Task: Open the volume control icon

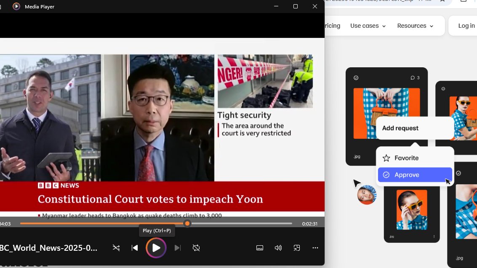Action: tap(278, 248)
